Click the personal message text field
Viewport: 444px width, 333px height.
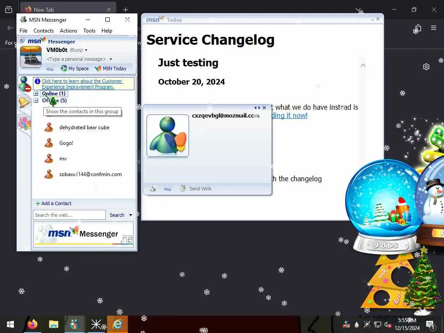76,59
